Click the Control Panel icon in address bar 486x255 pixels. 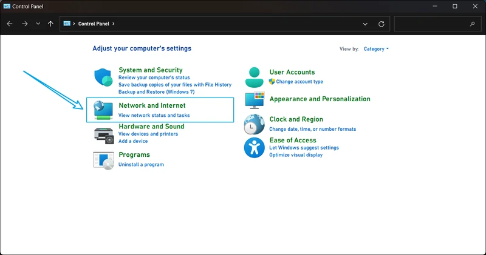tap(67, 24)
